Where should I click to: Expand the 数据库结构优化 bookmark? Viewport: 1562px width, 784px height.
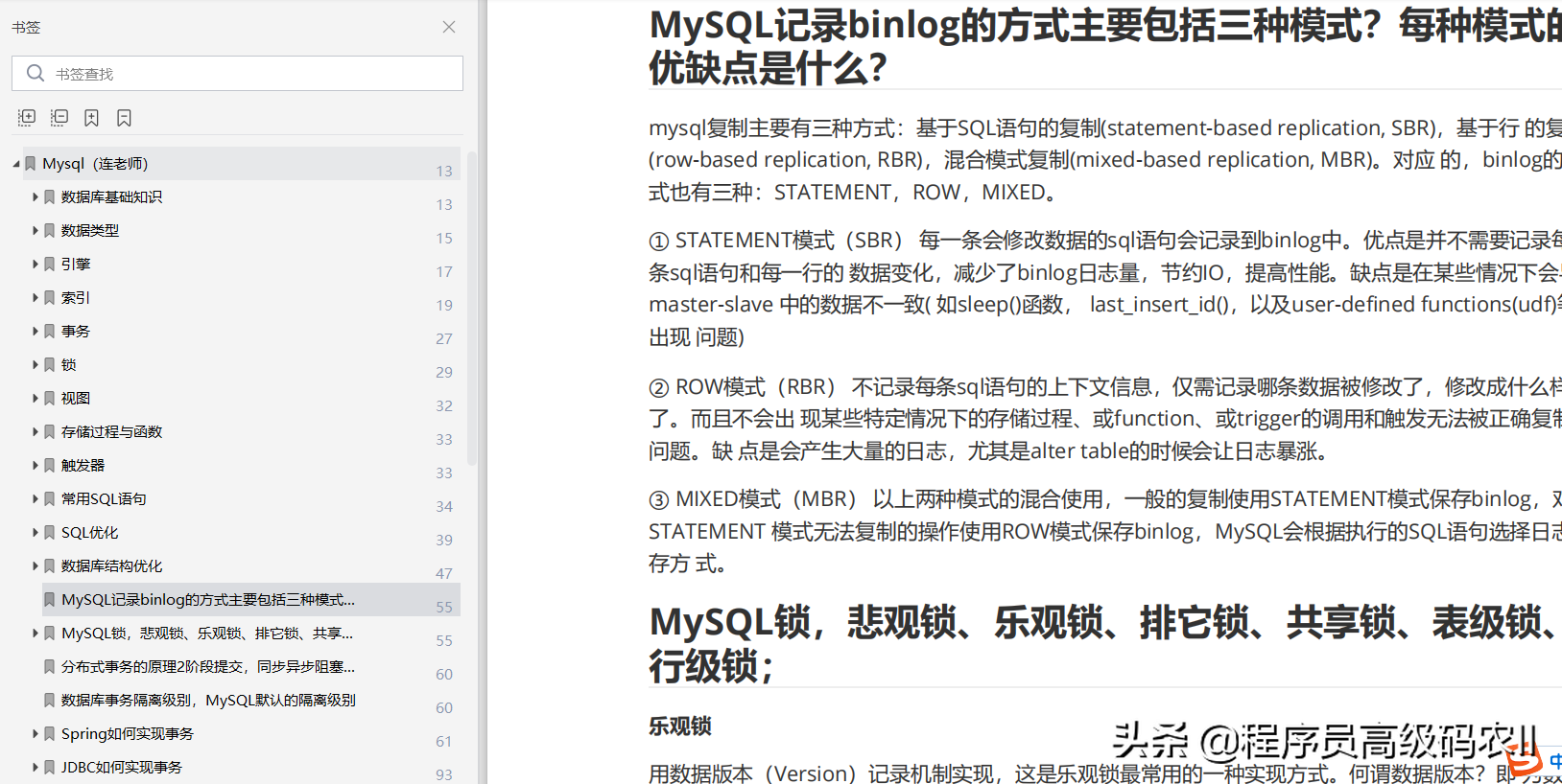[x=35, y=565]
